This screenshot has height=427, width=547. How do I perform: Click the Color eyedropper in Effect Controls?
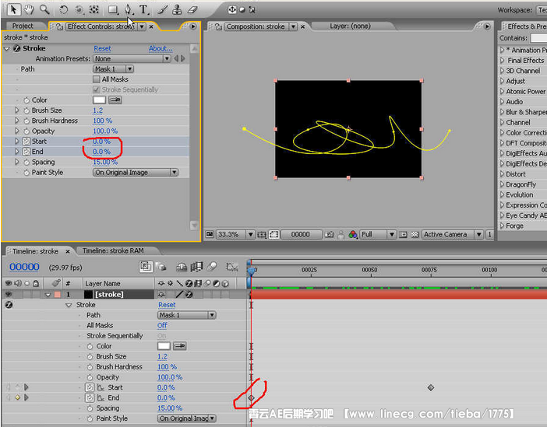point(115,100)
